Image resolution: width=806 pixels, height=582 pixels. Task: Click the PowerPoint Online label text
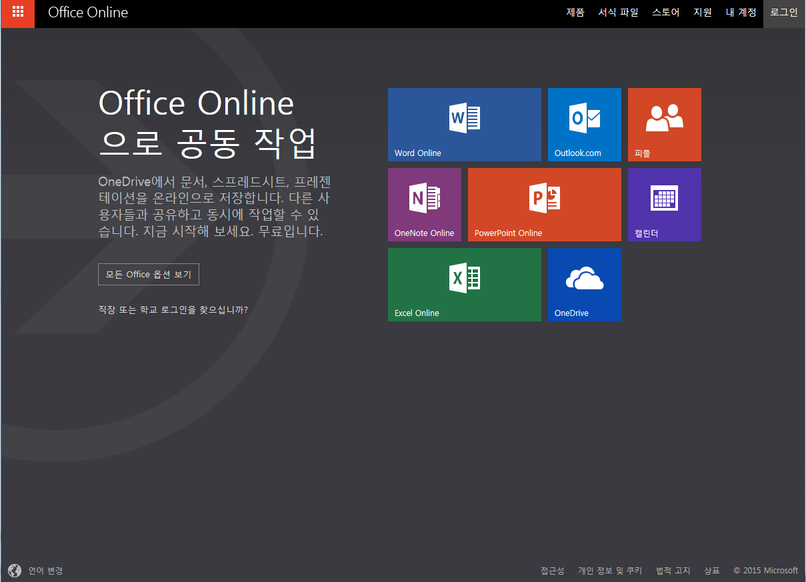(x=509, y=233)
